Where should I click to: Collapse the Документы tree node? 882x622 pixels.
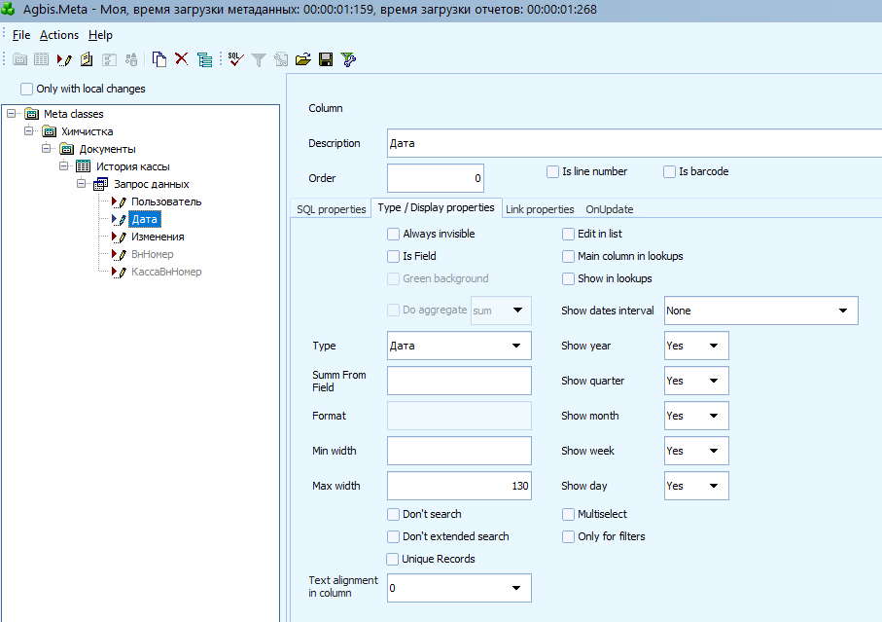46,149
